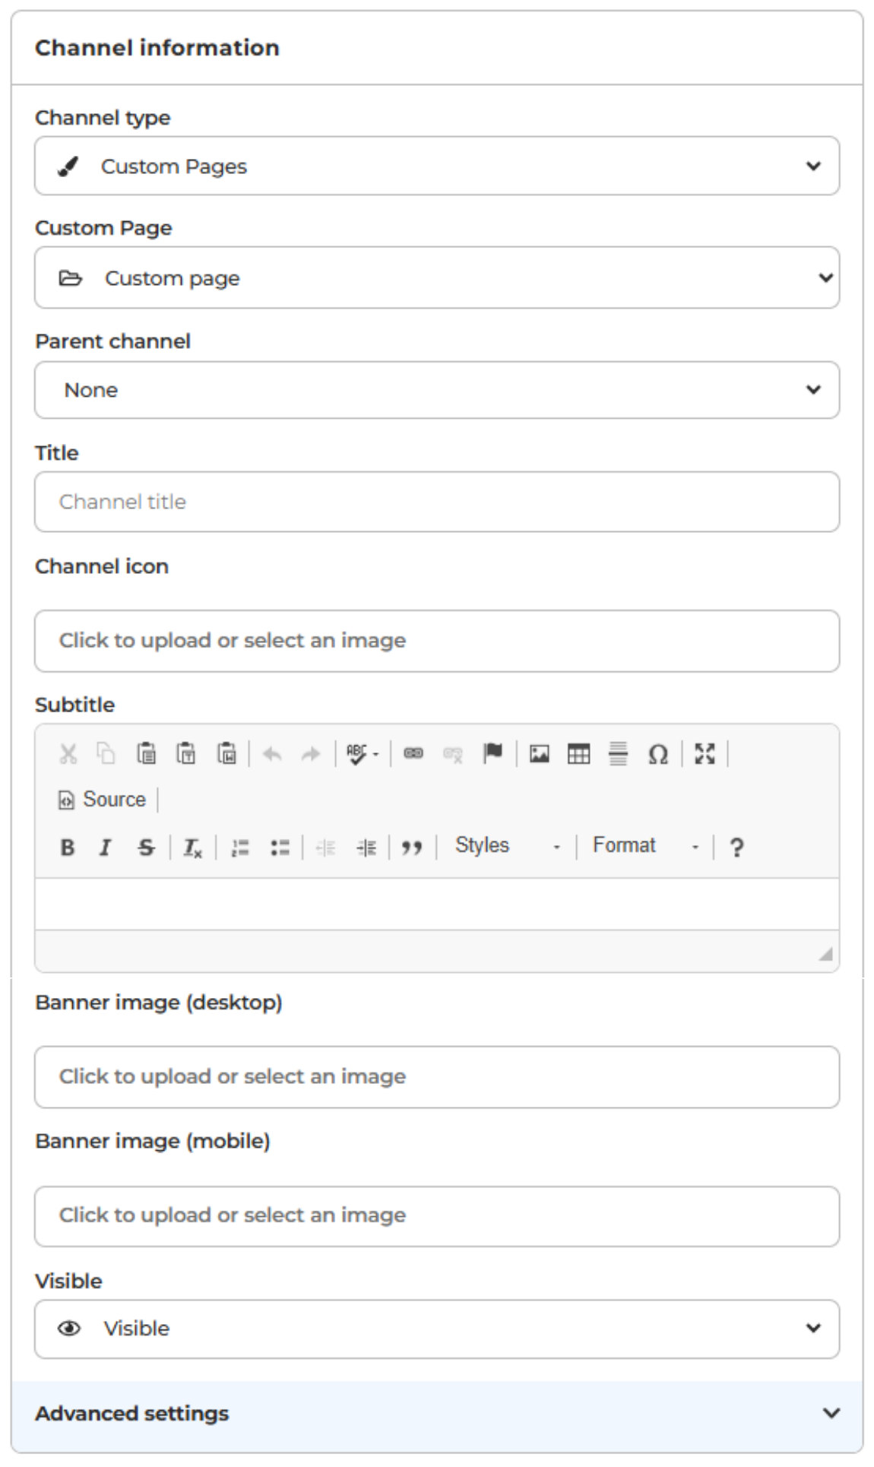Click the Bold icon in Subtitle editor
Screen dimensions: 874x1467
pyautogui.click(x=67, y=847)
